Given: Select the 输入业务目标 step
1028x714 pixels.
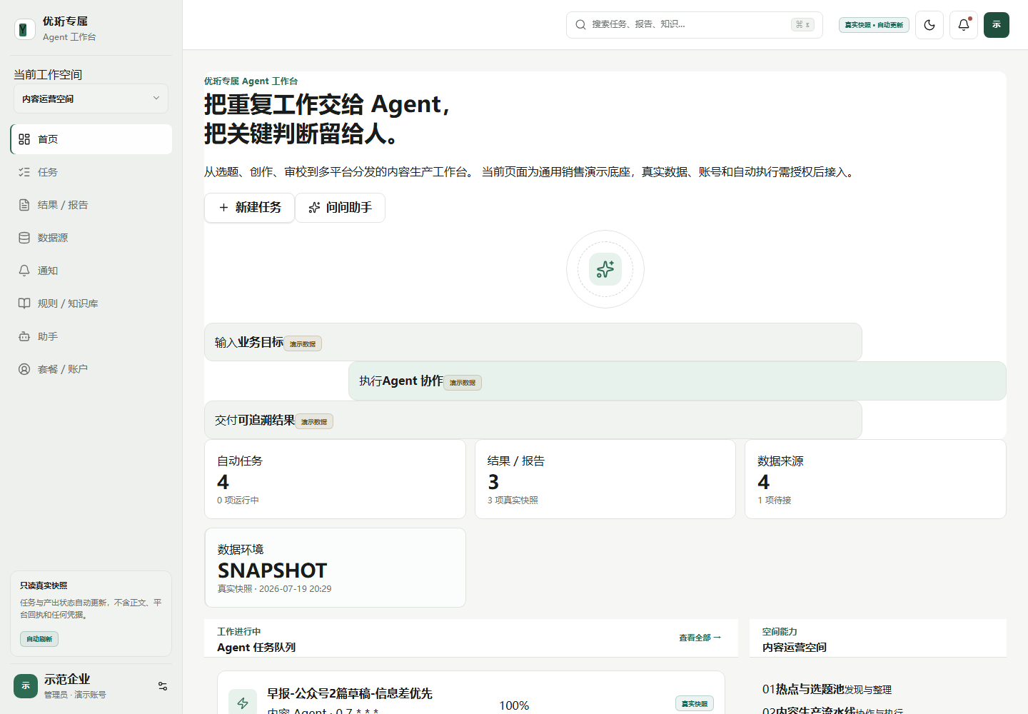Looking at the screenshot, I should pos(533,342).
